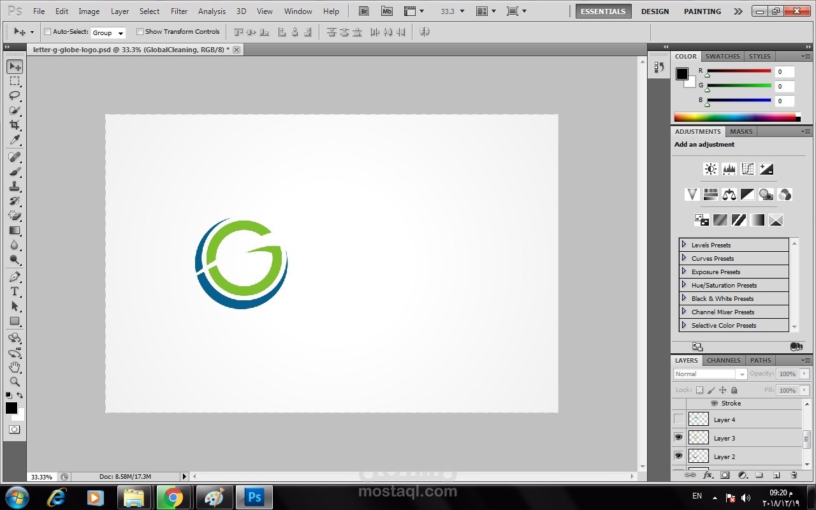Select the Gradient tool

15,230
